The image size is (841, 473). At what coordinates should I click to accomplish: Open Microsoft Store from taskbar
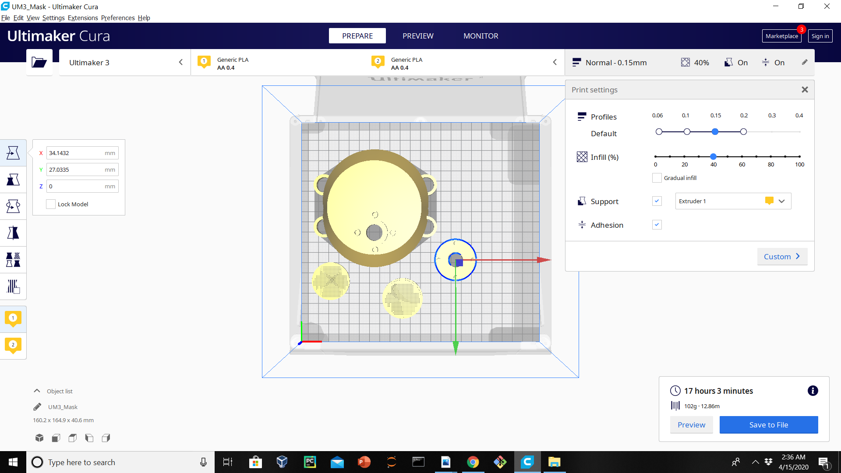click(x=255, y=462)
